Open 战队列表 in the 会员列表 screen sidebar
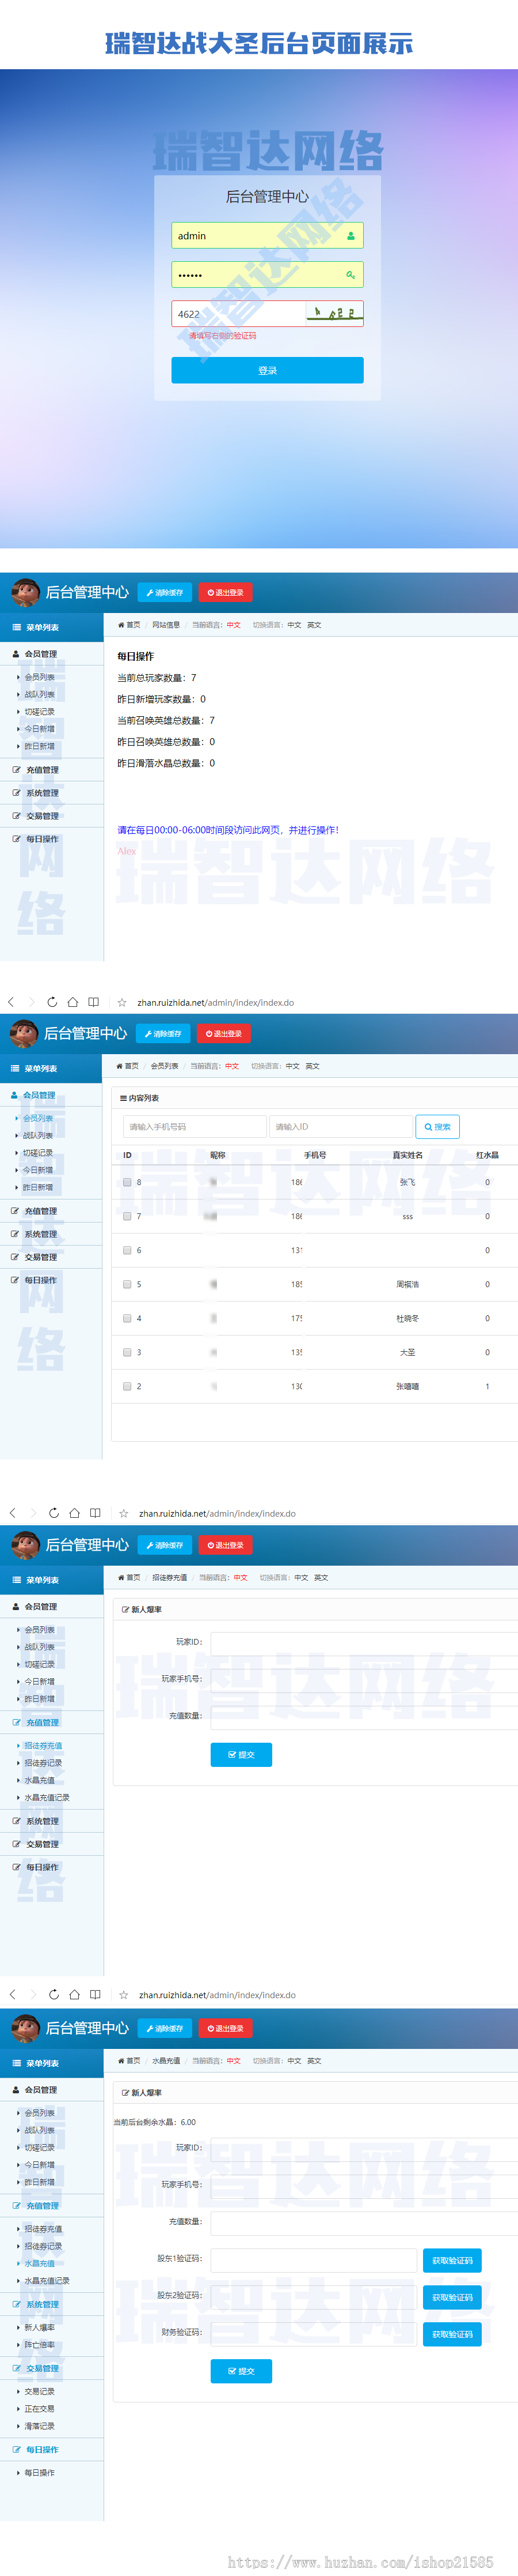 [x=39, y=1136]
